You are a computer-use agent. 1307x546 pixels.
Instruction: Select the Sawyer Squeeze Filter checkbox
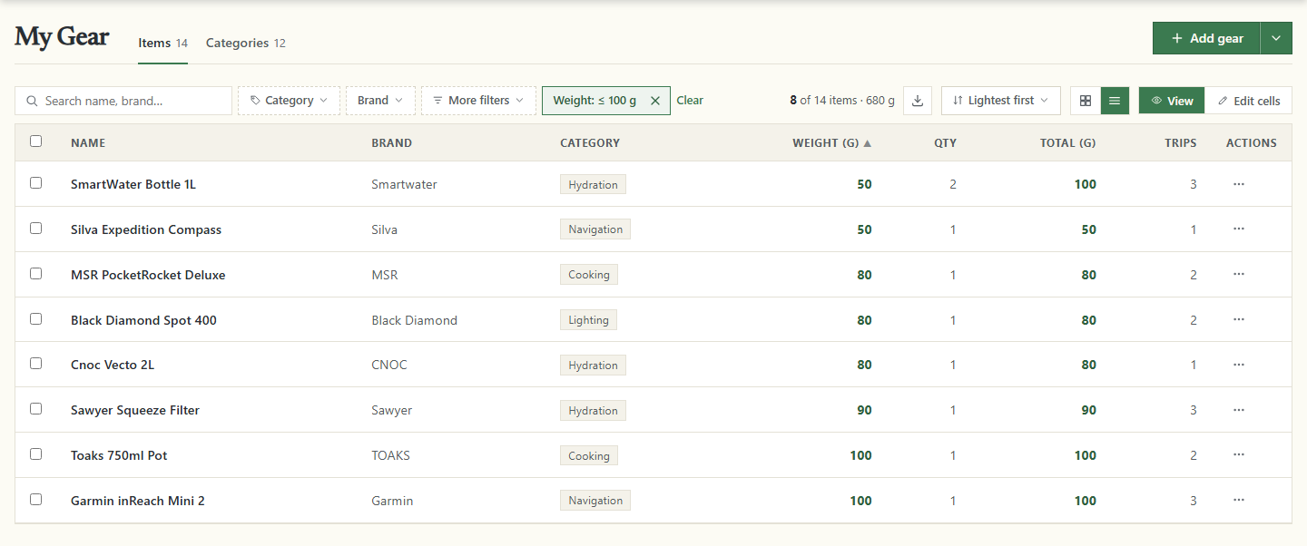tap(35, 409)
